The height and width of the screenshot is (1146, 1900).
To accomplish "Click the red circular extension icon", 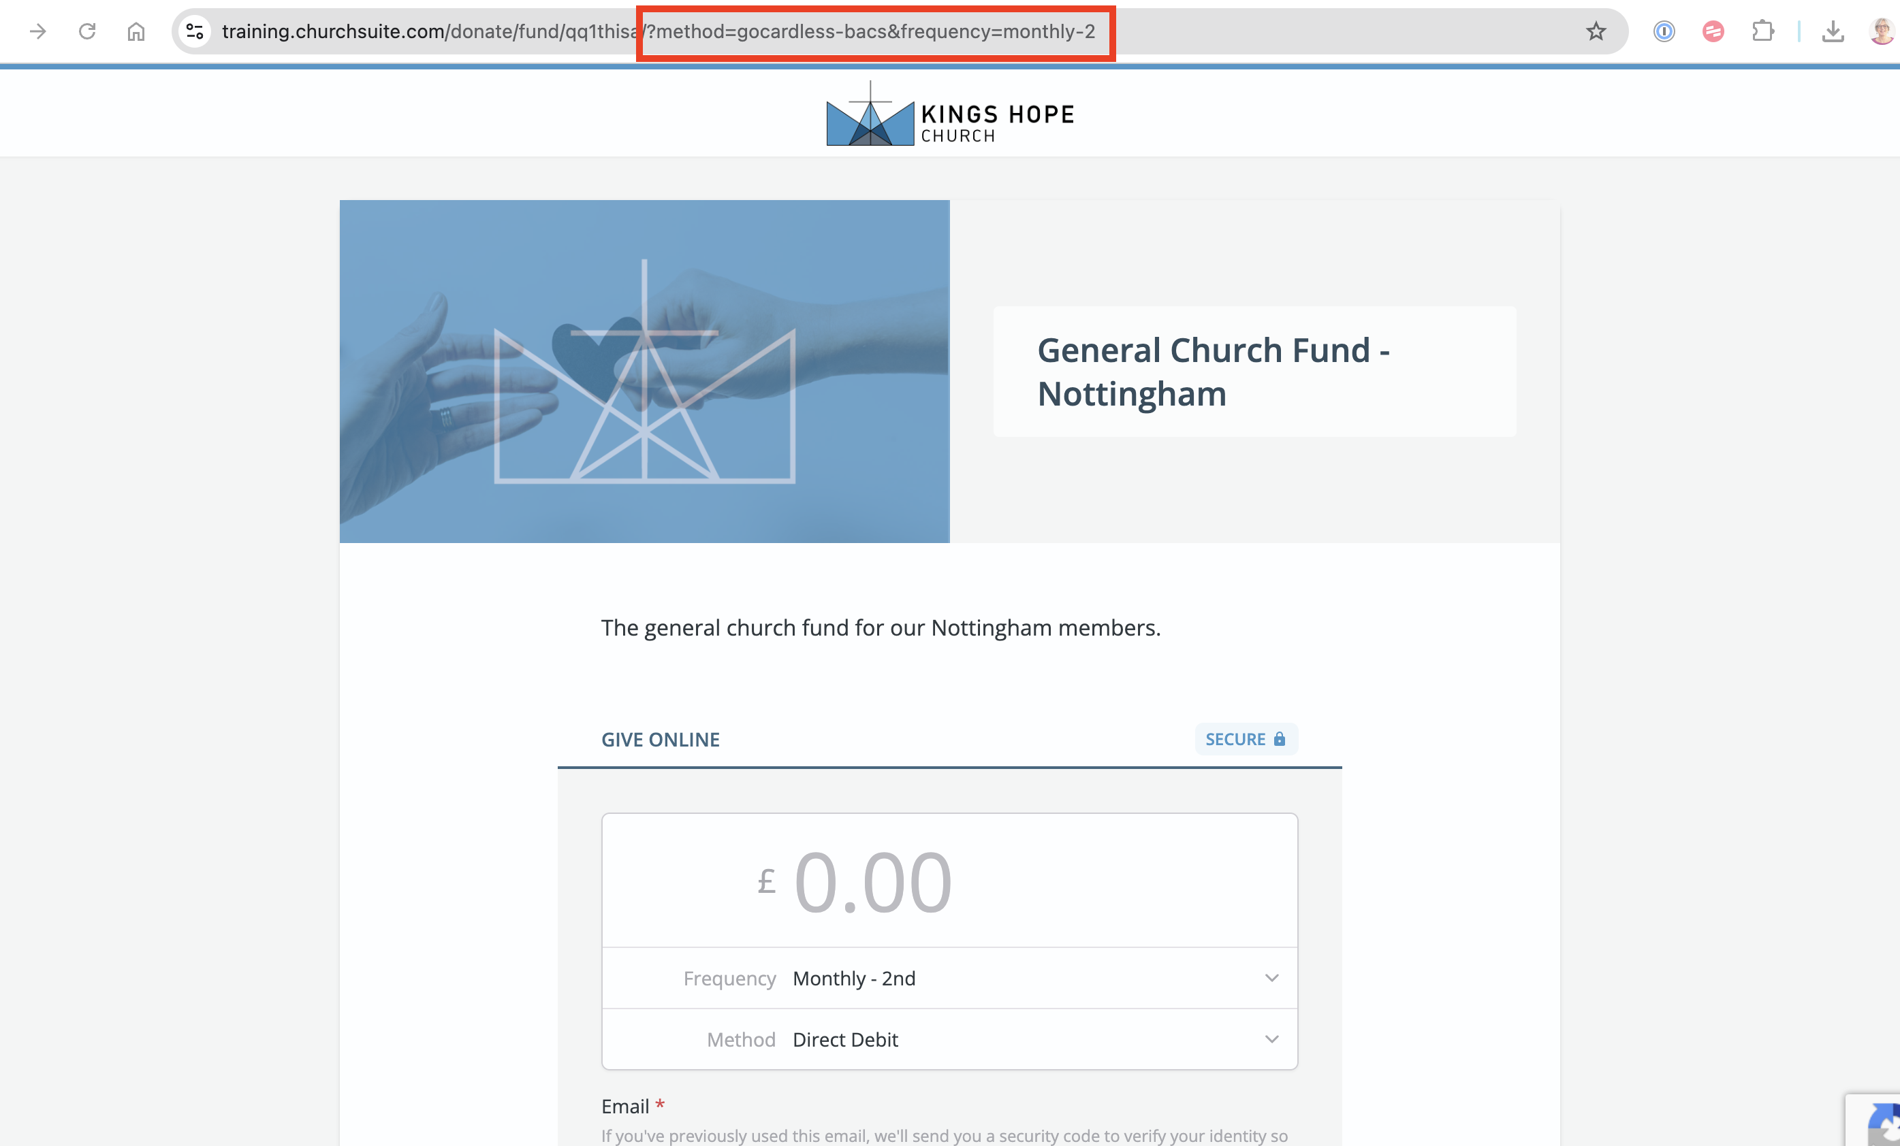I will (x=1713, y=31).
